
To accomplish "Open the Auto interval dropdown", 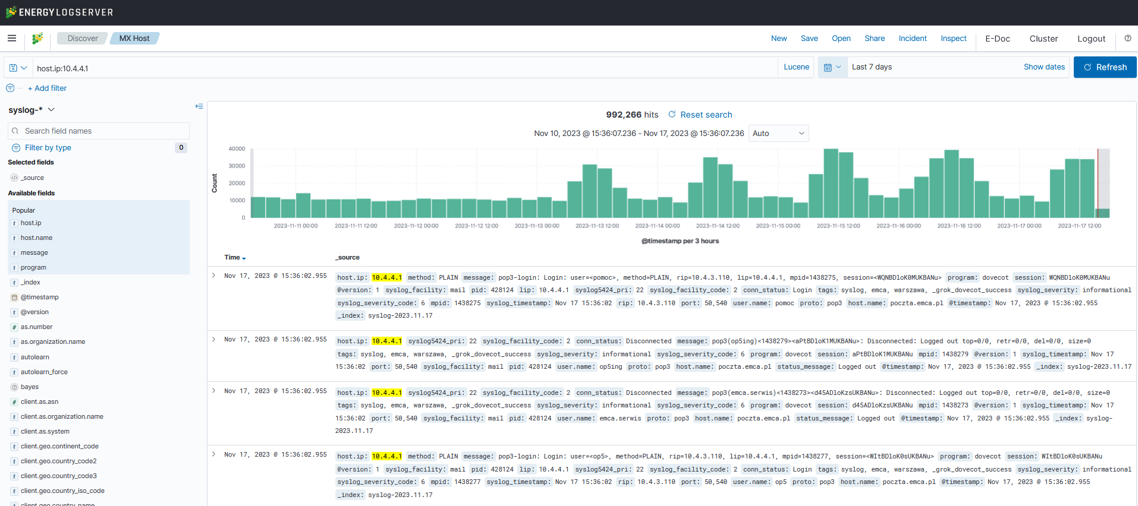I will 778,133.
